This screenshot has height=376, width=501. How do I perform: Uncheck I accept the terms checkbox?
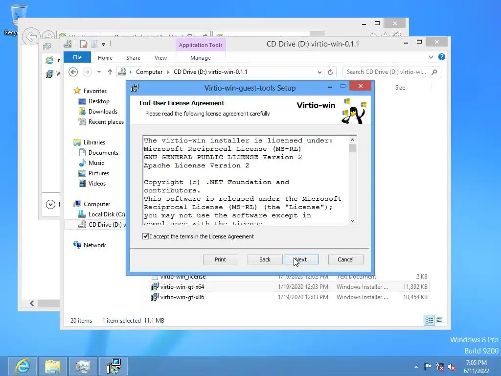(x=145, y=236)
